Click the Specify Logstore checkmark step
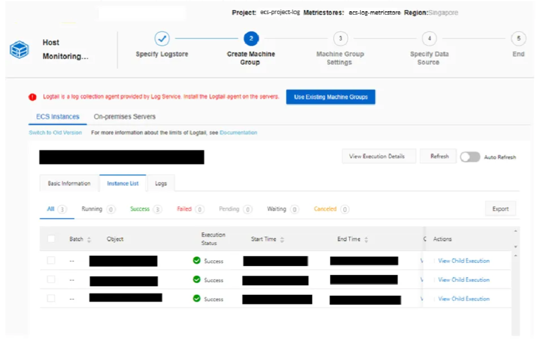536x341 pixels. pyautogui.click(x=162, y=38)
